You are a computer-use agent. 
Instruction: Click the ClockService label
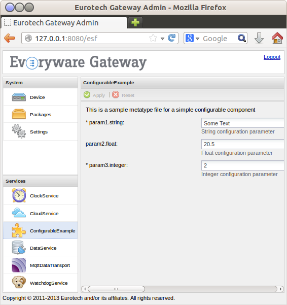pos(44,196)
